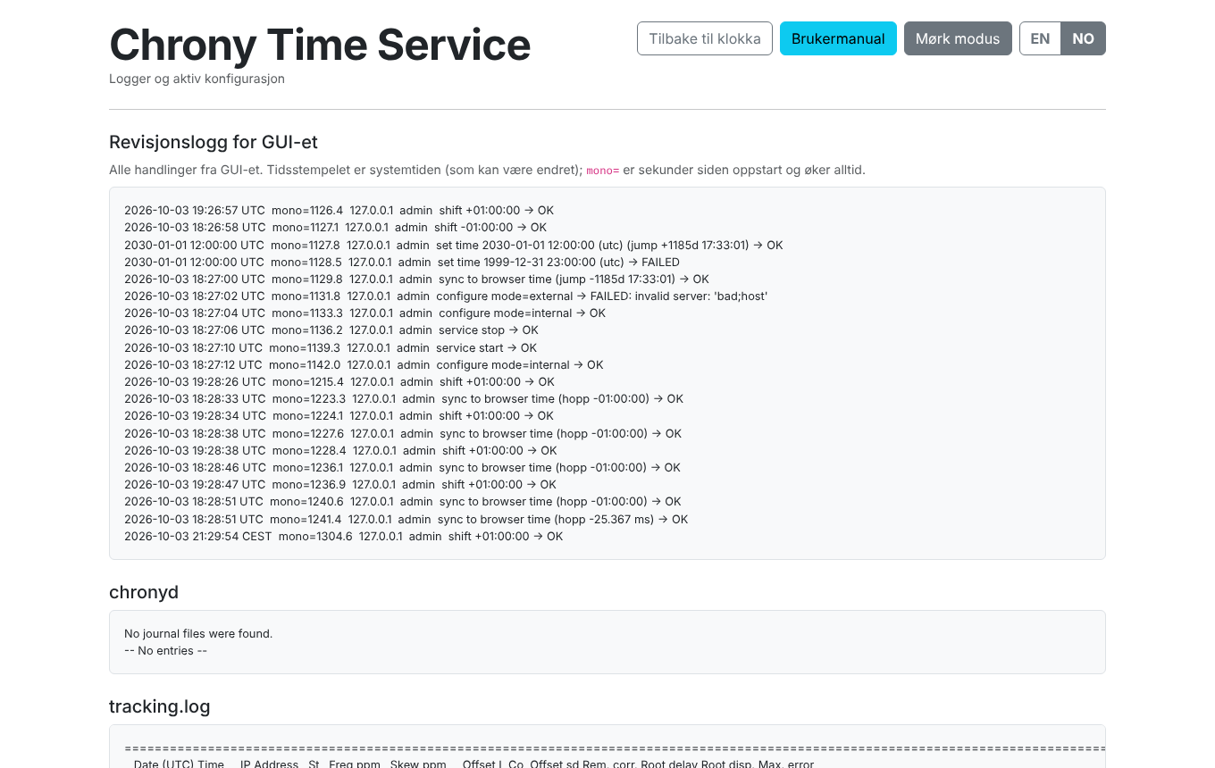Enable Mørk modus
The width and height of the screenshot is (1215, 768).
[958, 38]
